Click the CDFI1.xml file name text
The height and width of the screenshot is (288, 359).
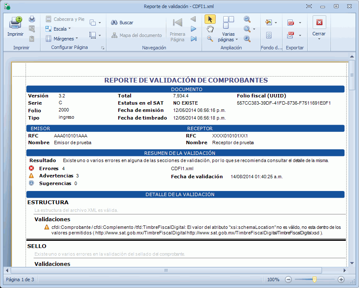click(182, 169)
